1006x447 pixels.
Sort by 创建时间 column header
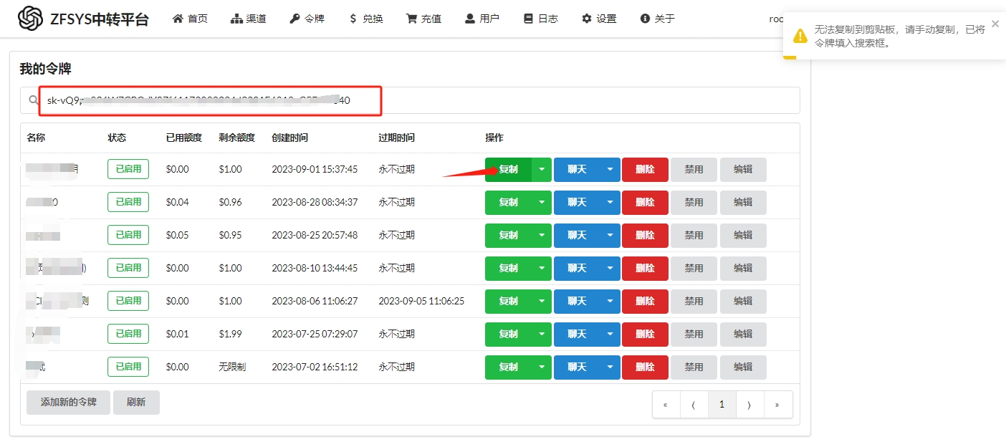(x=290, y=138)
